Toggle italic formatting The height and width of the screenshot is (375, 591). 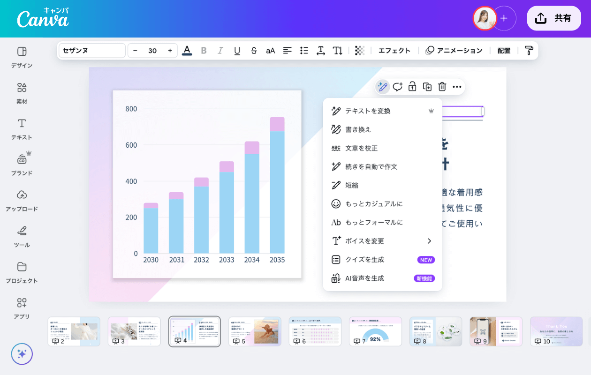pos(220,51)
